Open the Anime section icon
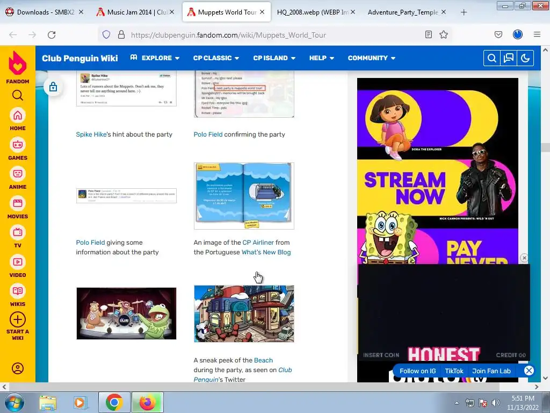Viewport: 550px width, 413px height. (x=18, y=174)
